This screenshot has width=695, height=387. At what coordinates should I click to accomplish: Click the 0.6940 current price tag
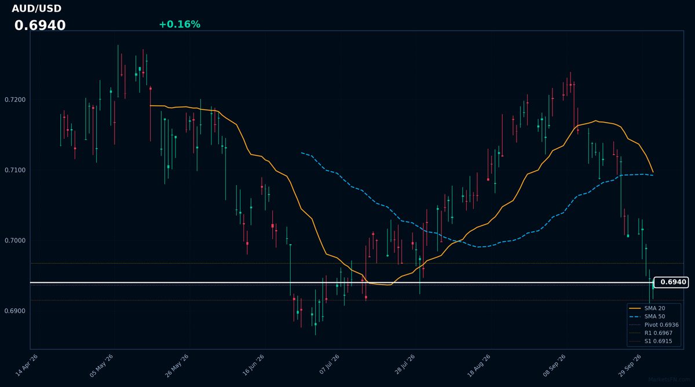[x=671, y=282]
